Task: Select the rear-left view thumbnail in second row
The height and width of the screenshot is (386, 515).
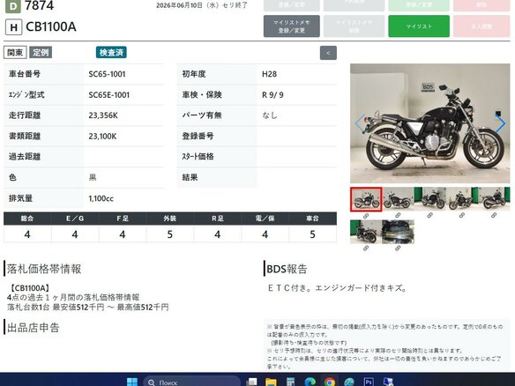Action: (x=366, y=232)
